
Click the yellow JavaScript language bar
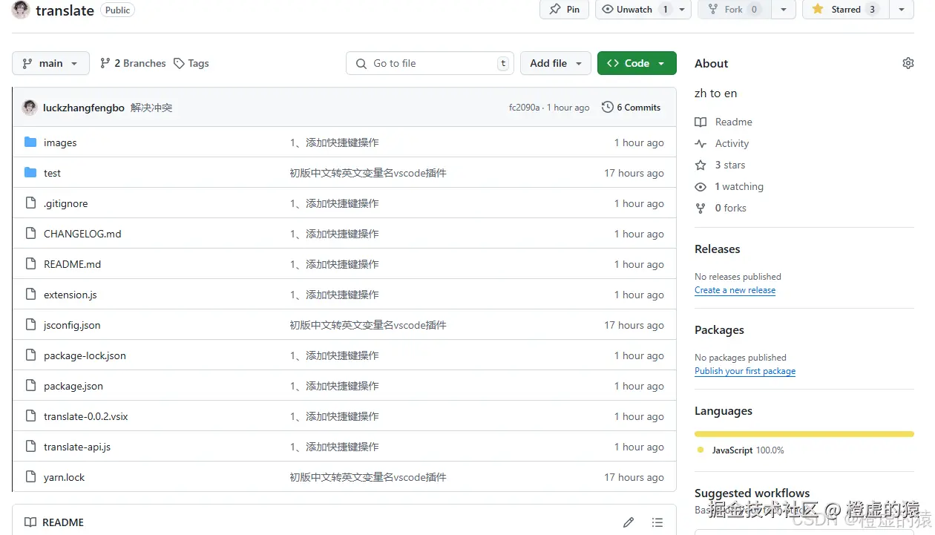804,434
